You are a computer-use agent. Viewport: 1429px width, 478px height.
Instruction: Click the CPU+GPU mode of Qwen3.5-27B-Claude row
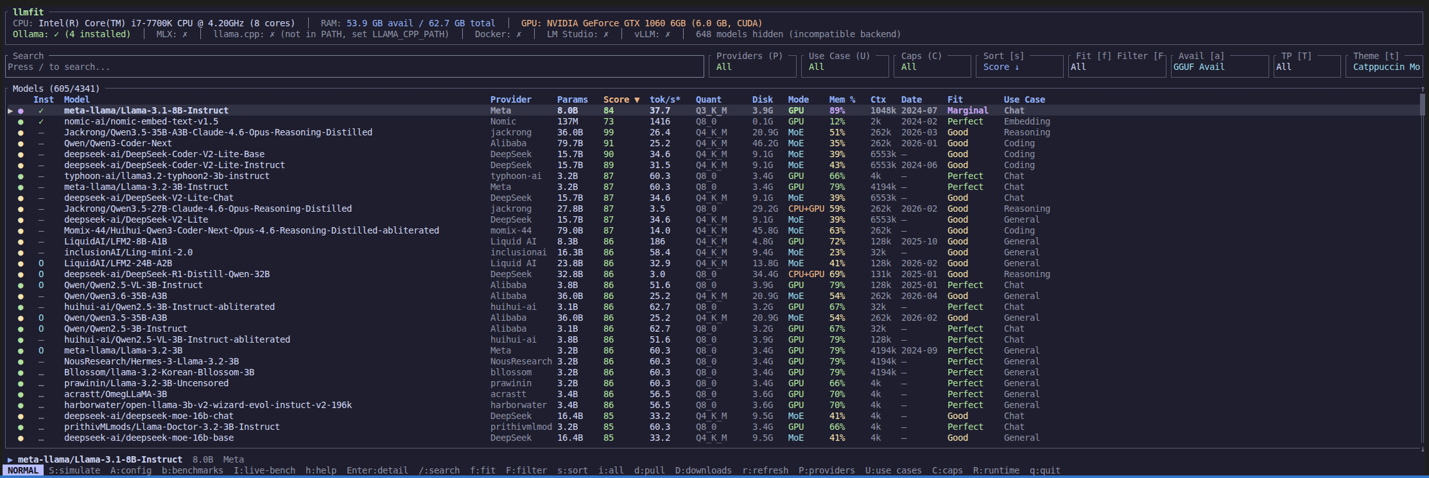click(806, 209)
